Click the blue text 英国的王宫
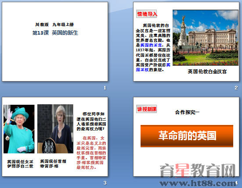The image size is (242, 188). tap(151, 45)
